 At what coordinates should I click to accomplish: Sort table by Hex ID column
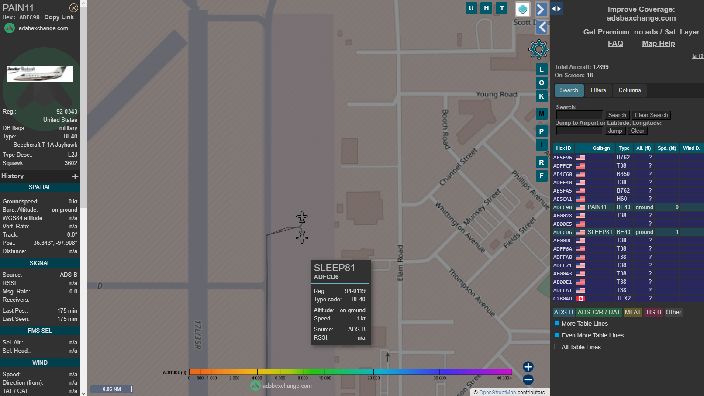click(563, 148)
